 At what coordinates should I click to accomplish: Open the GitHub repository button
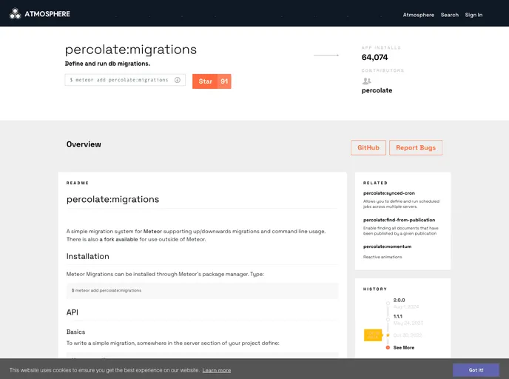point(368,148)
